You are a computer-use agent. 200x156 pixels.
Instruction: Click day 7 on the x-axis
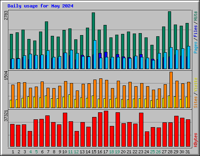48,152
